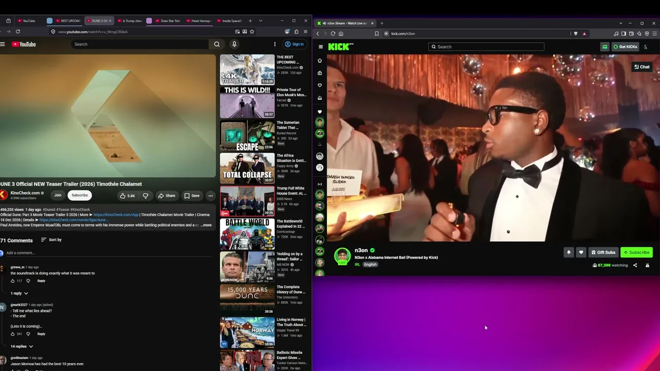Click the YouTube logo home link
This screenshot has width=660, height=371.
click(x=24, y=44)
